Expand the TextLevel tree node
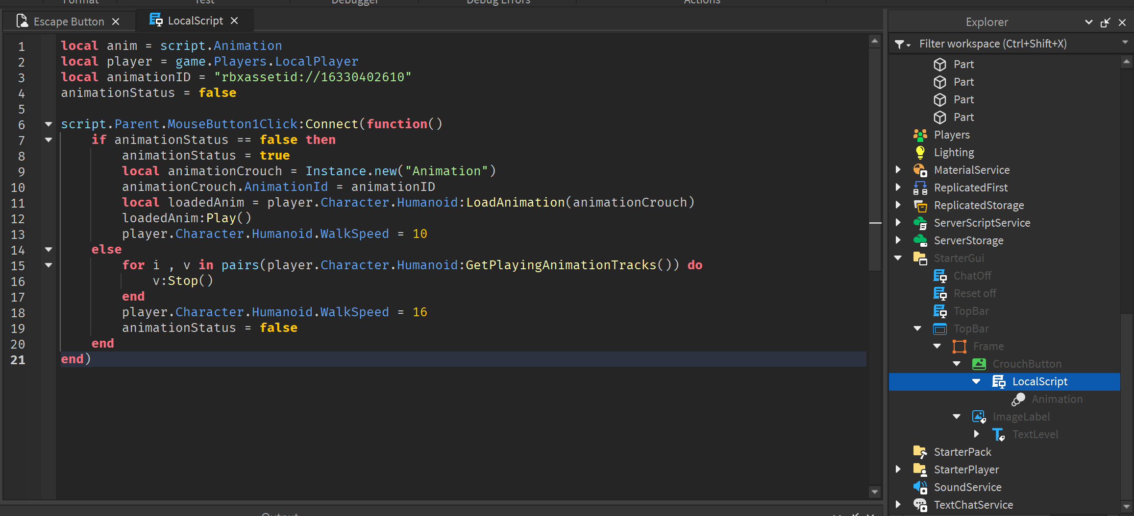Image resolution: width=1134 pixels, height=516 pixels. [x=976, y=434]
